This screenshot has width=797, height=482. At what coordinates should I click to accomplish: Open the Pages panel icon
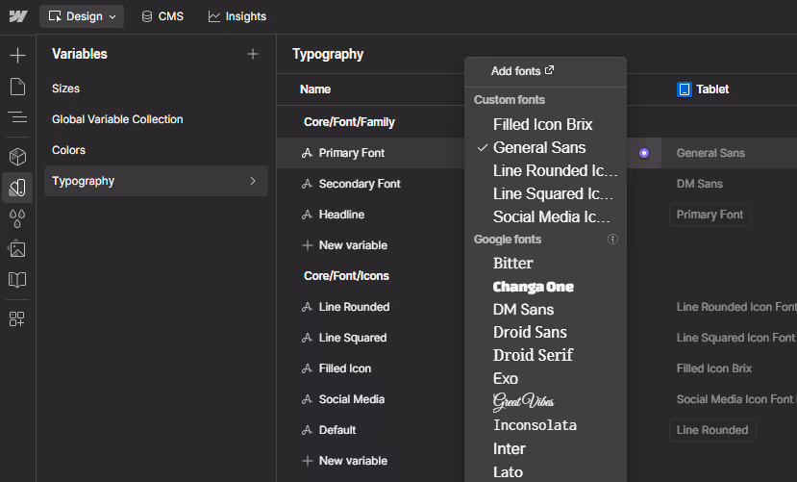18,87
